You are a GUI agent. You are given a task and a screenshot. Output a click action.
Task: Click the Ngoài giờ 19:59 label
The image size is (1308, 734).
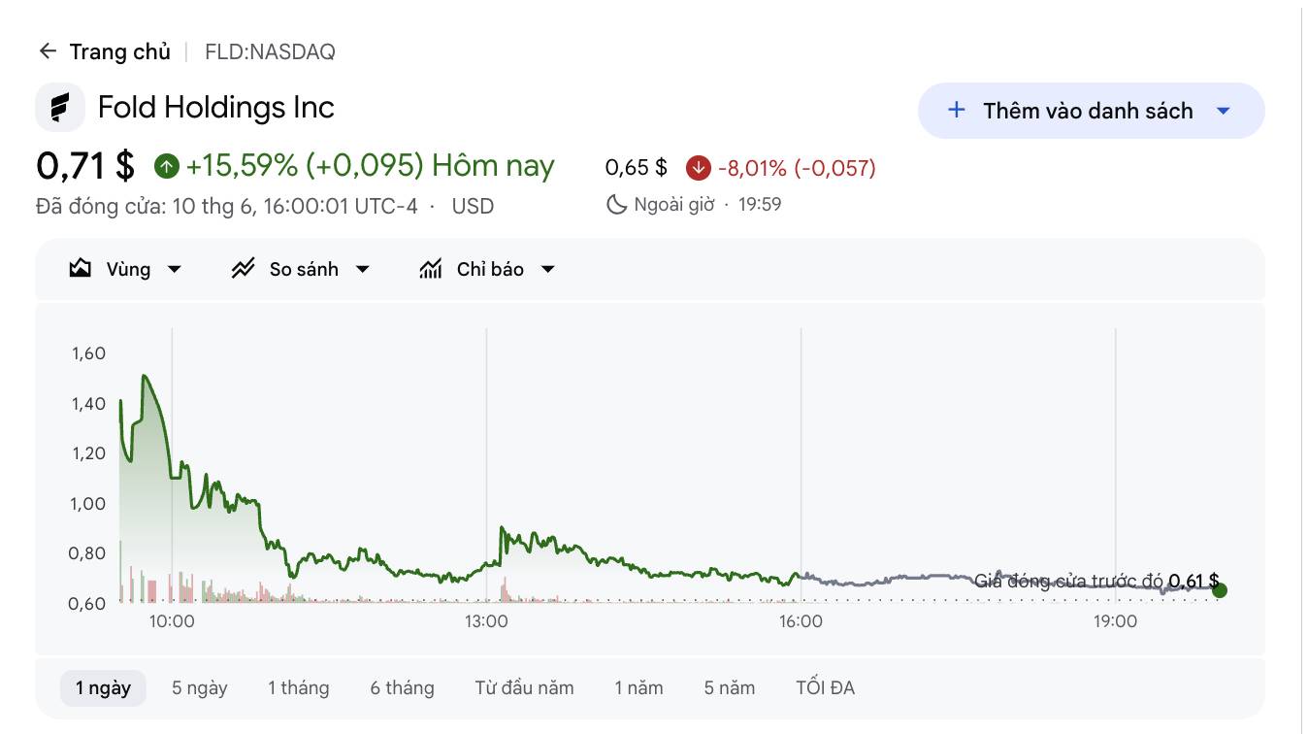(707, 204)
